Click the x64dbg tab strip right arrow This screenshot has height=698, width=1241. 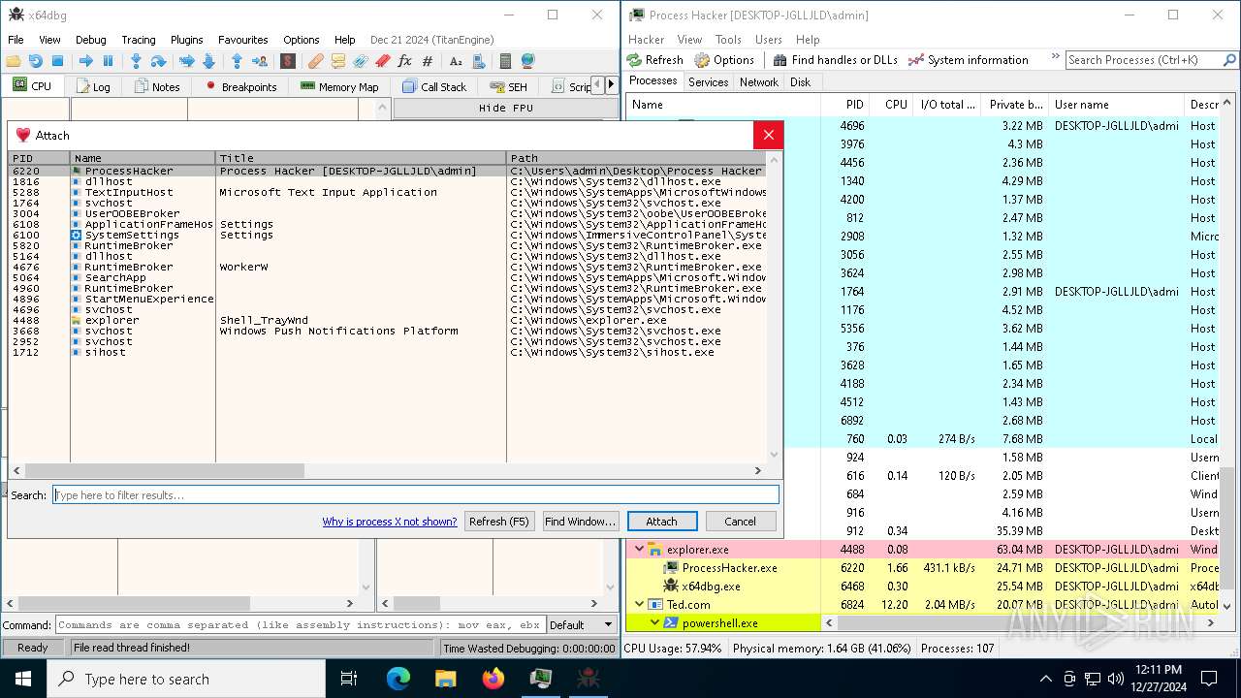(611, 85)
